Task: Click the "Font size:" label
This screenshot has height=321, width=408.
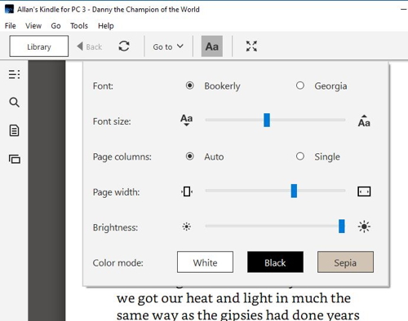Action: coord(112,121)
